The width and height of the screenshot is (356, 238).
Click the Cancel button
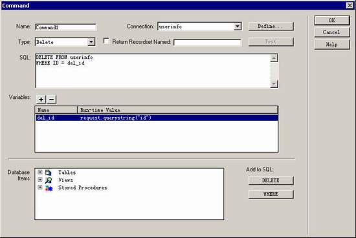coord(331,32)
